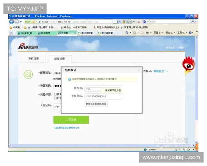Open the 所在地 country dropdown
Screen dimensions: 207x166
pyautogui.click(x=103, y=89)
